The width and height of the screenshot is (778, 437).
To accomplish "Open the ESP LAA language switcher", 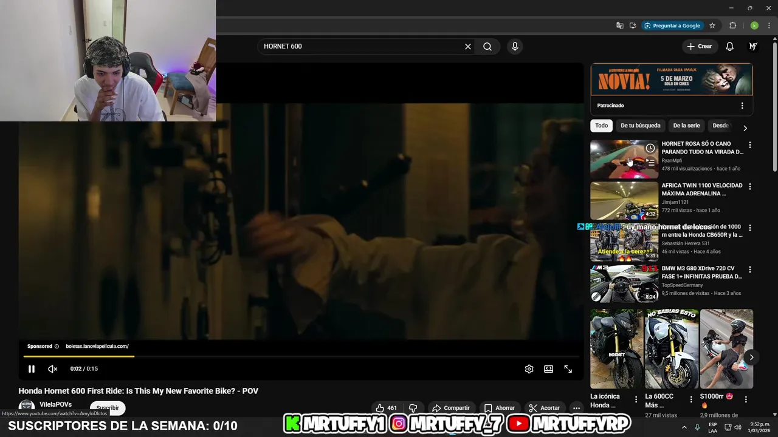I will pos(712,427).
